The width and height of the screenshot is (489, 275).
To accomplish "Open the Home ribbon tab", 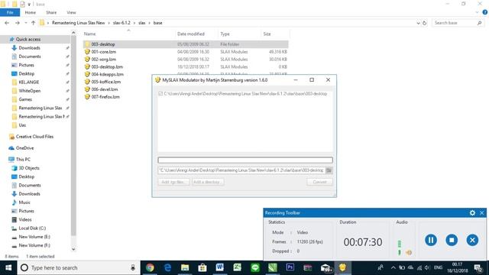I will point(31,12).
